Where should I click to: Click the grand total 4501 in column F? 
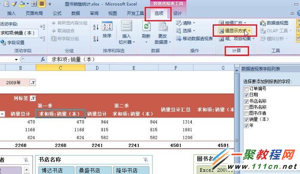click(x=175, y=145)
